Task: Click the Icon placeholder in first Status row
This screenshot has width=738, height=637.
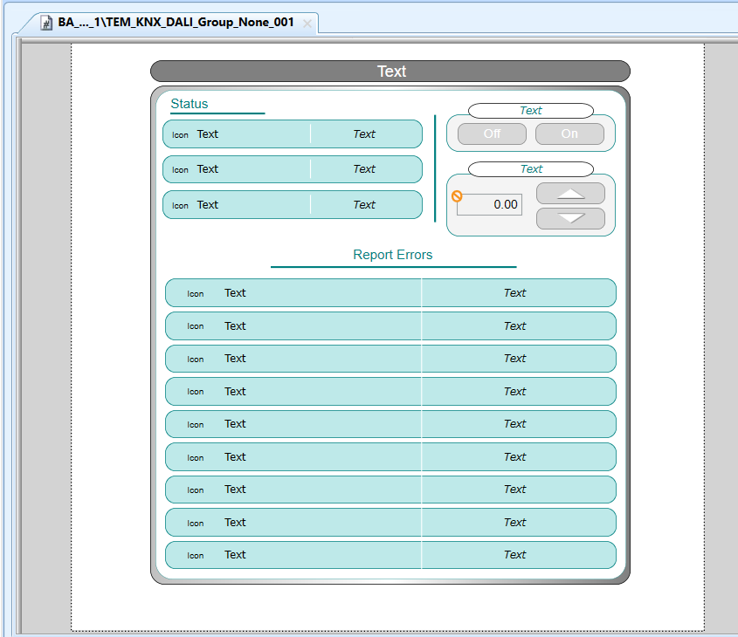Action: click(180, 135)
